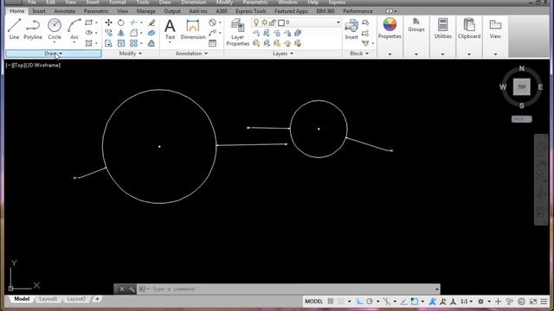Select the Polyline tool
The width and height of the screenshot is (554, 311).
point(33,29)
